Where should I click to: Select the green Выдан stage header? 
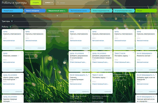point(146,11)
